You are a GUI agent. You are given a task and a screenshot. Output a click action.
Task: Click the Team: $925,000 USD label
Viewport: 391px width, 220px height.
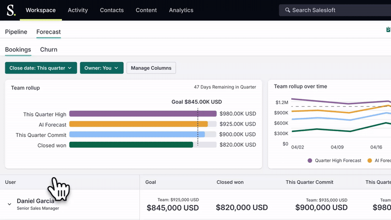(178, 200)
